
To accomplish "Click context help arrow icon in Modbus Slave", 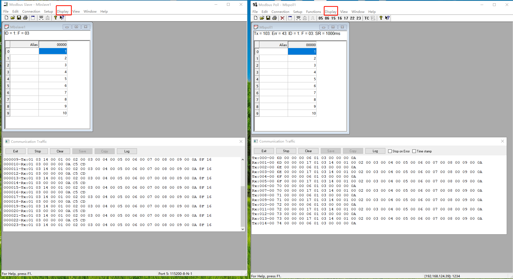I will tap(62, 18).
